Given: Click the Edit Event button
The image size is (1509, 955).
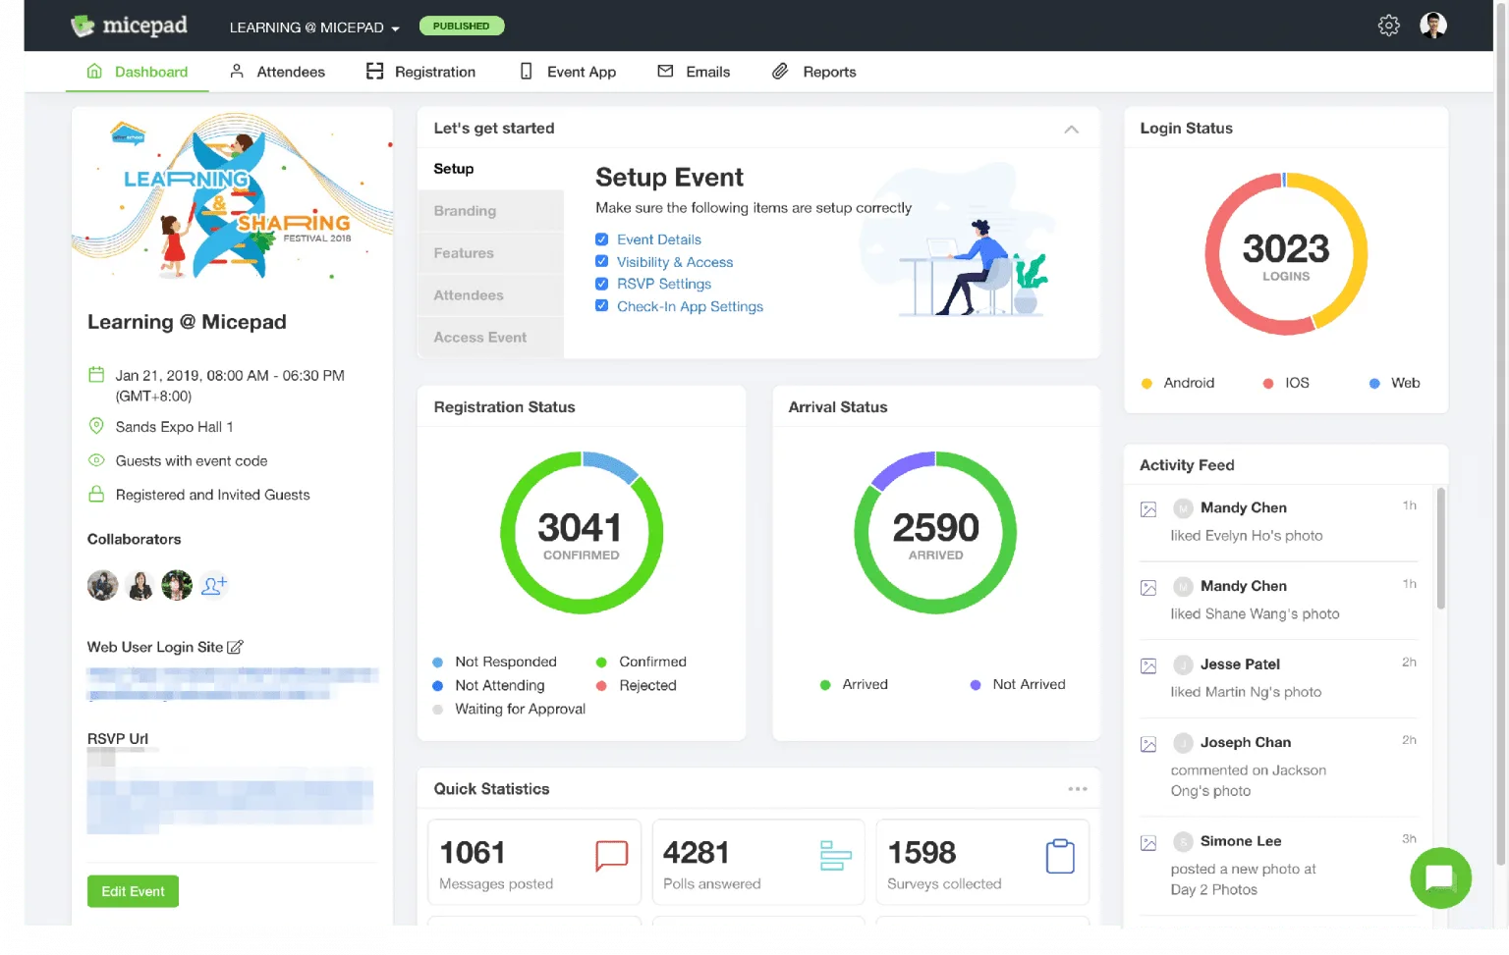Looking at the screenshot, I should pos(133,891).
